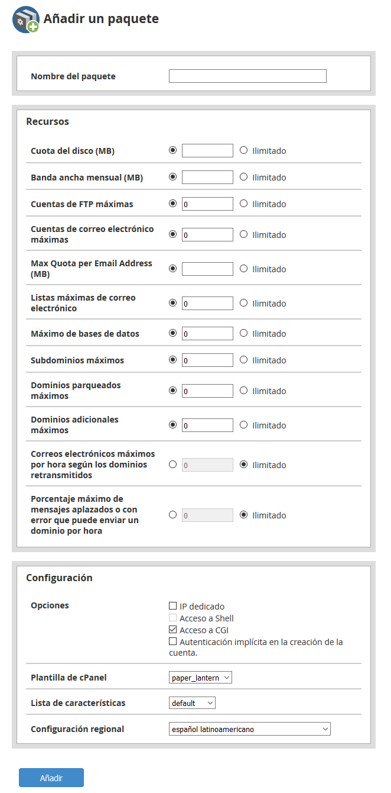Select Ilimitado for Max Quota per Email Address
Screen dimensions: 391x793
(244, 269)
